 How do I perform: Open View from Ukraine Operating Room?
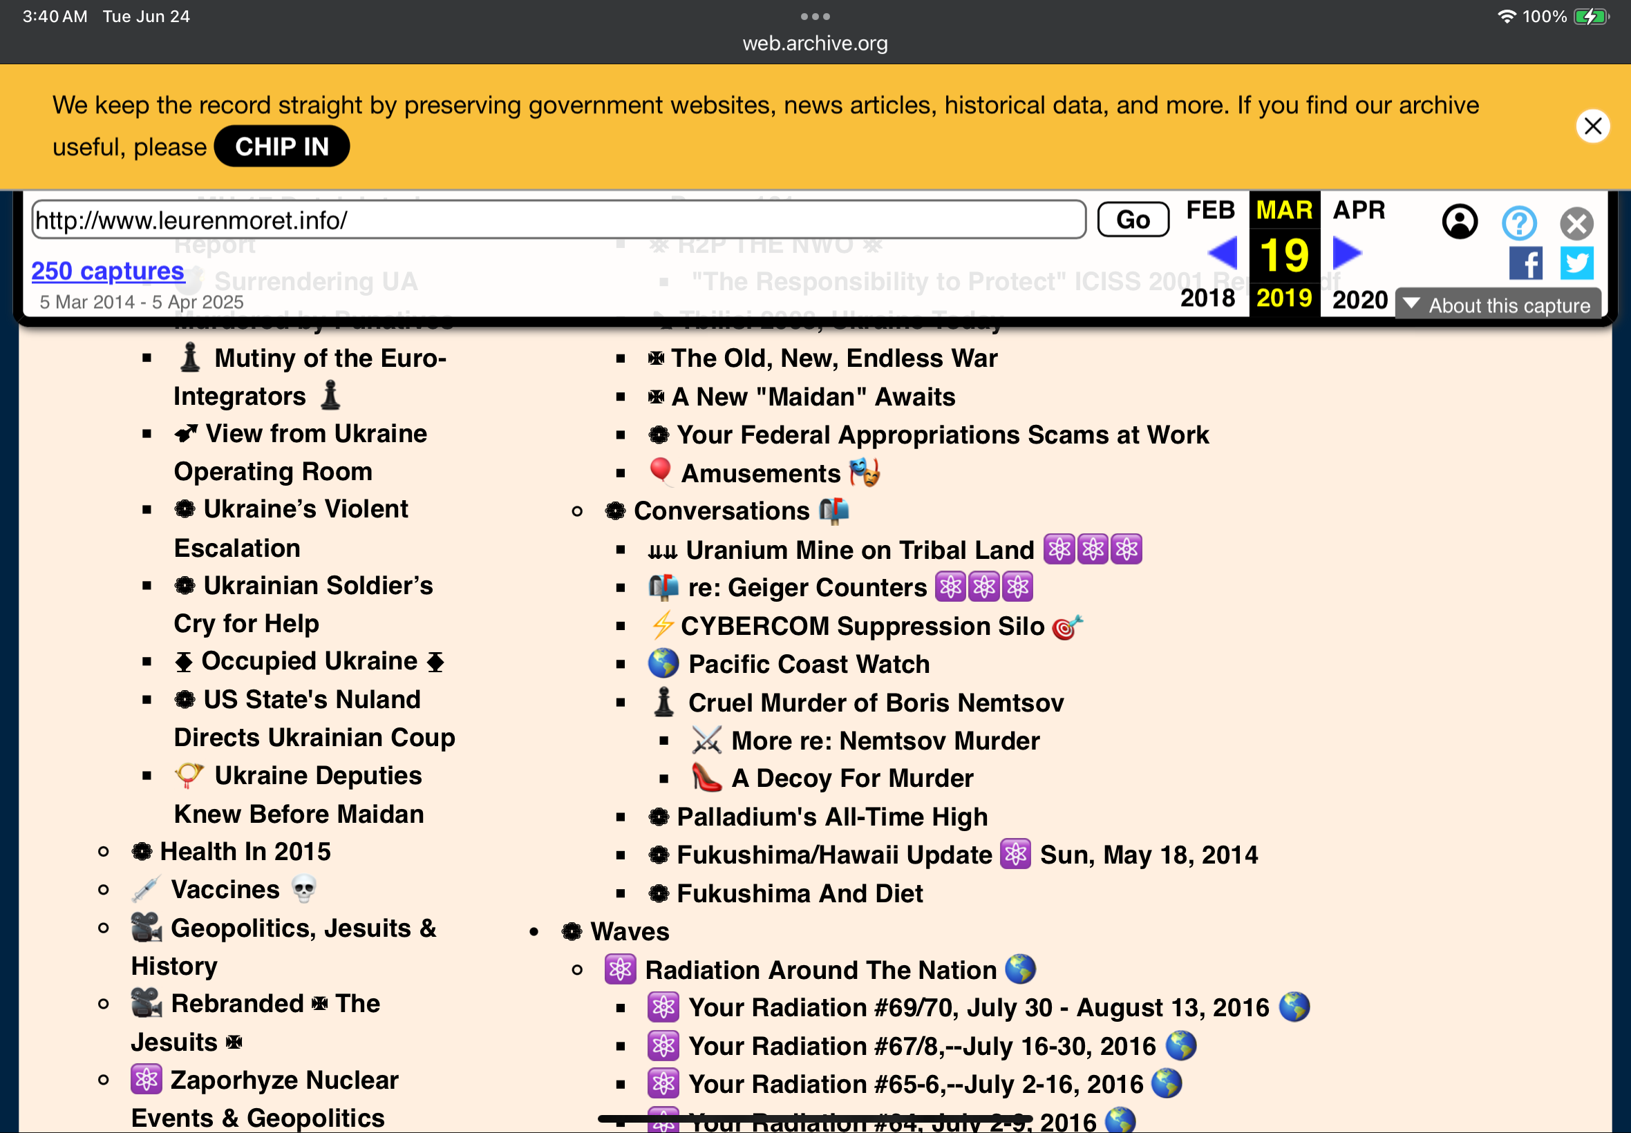(301, 453)
